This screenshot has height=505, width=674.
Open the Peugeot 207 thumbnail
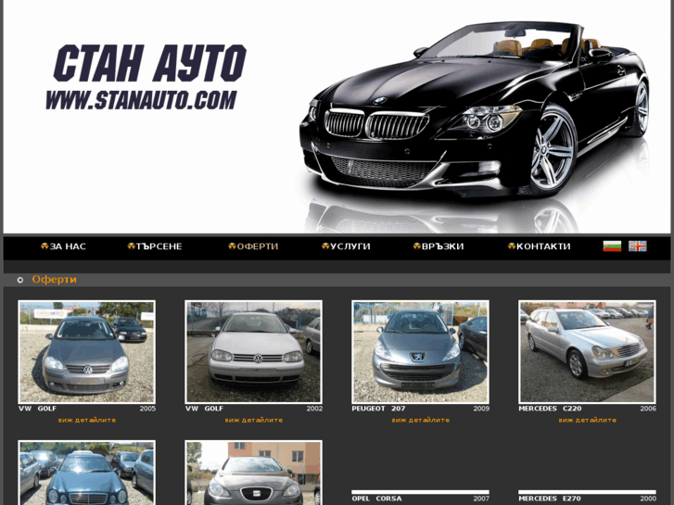[x=420, y=352]
